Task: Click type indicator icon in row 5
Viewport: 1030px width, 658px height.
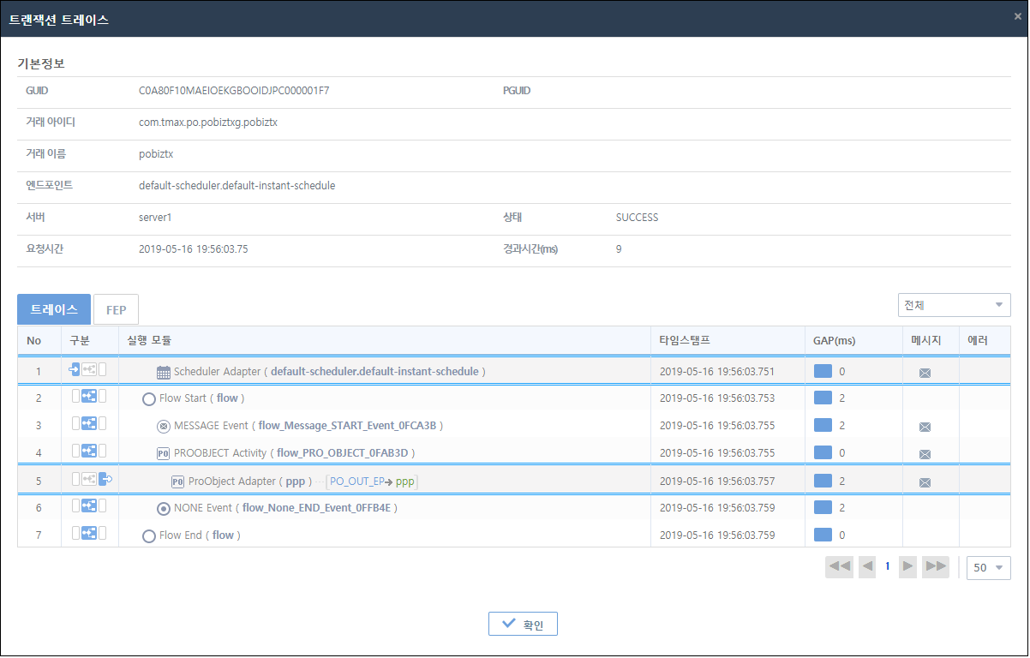Action: pos(92,480)
